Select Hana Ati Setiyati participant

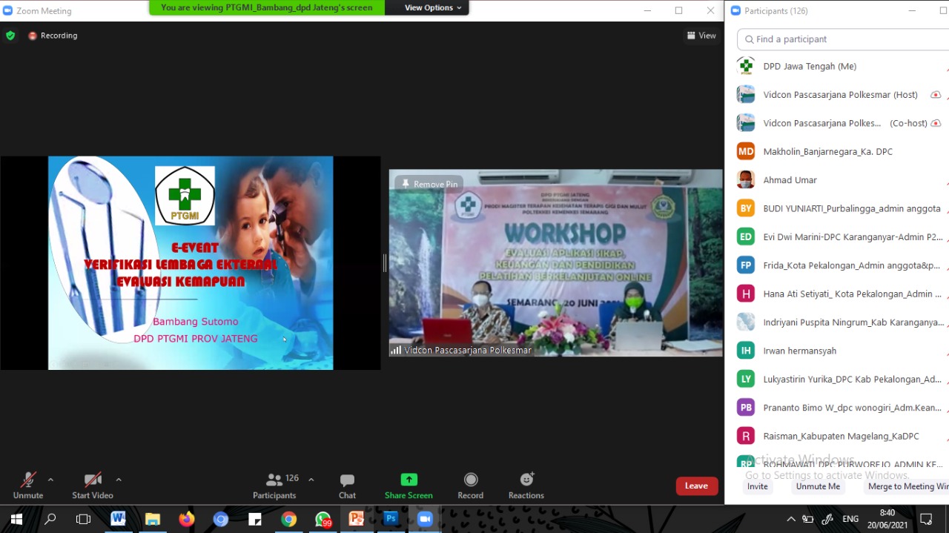click(x=838, y=294)
